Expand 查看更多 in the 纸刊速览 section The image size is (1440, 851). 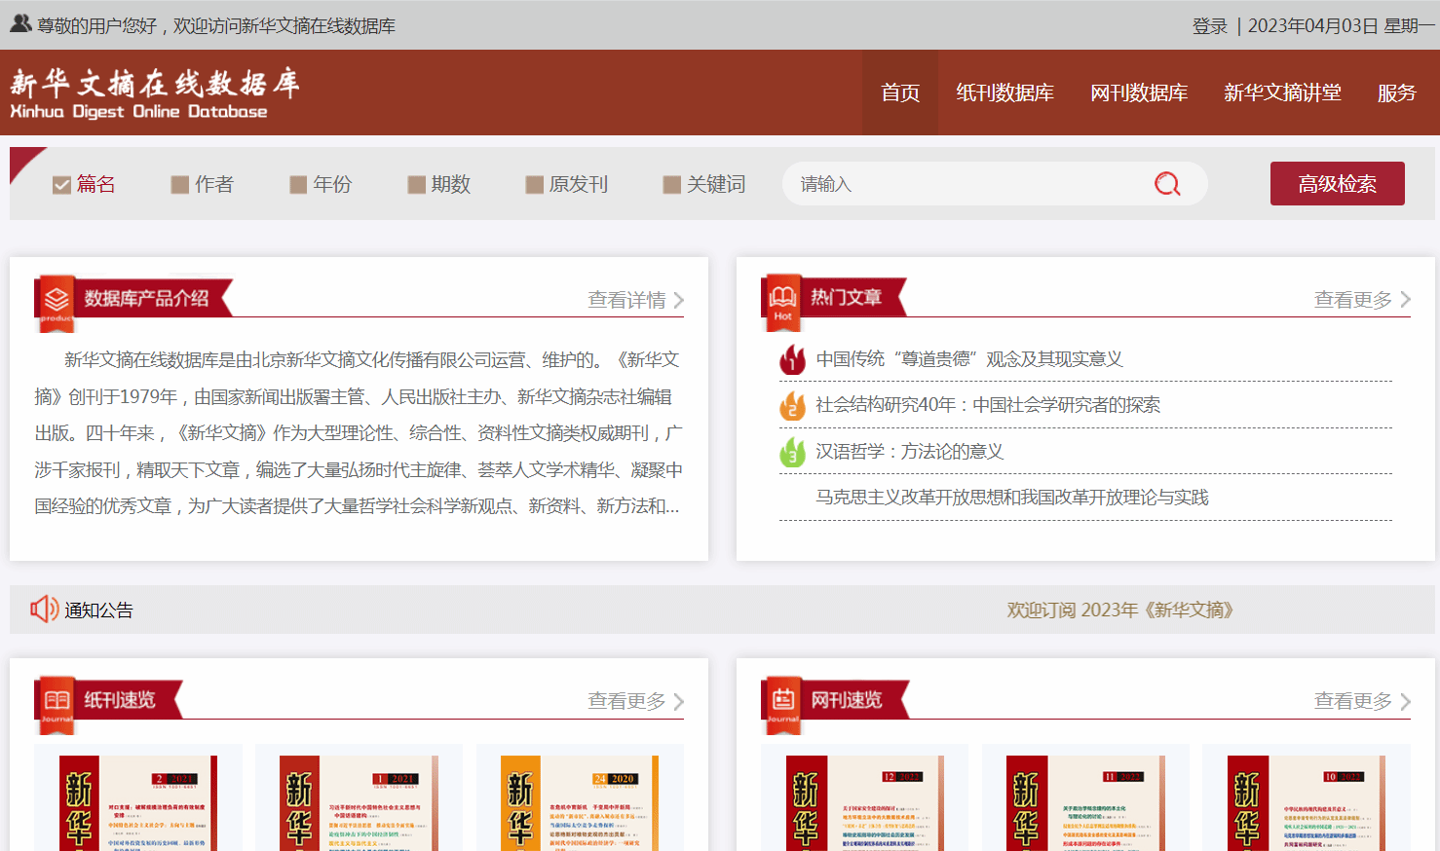[635, 701]
